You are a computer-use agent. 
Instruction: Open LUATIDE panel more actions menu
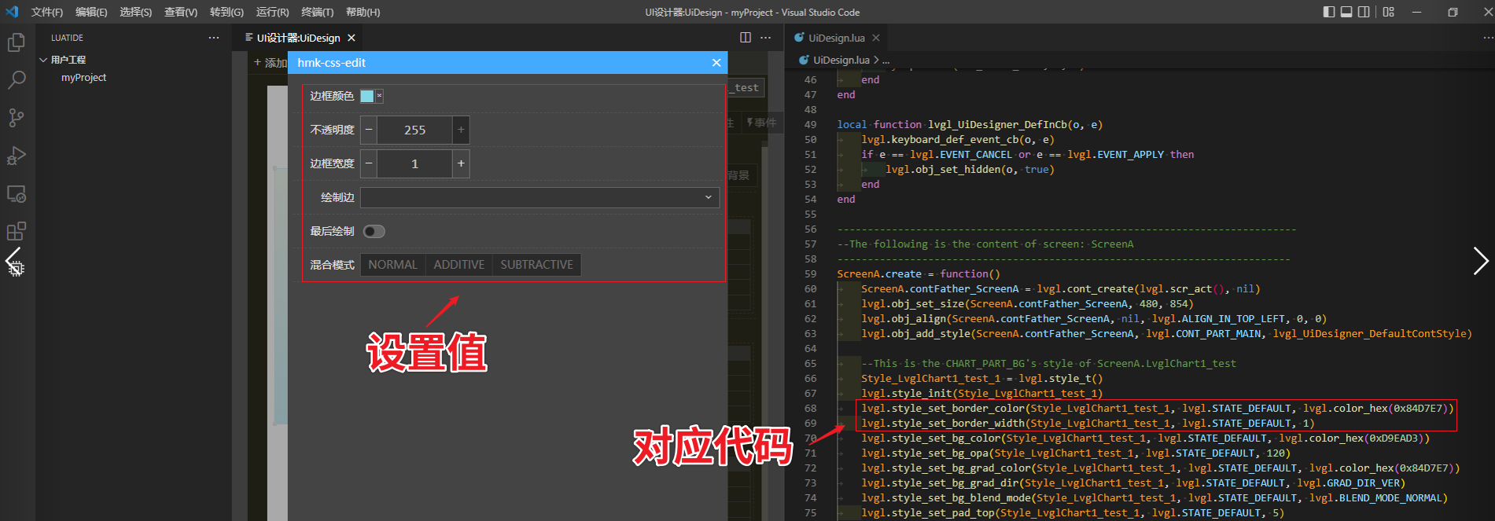(x=214, y=38)
